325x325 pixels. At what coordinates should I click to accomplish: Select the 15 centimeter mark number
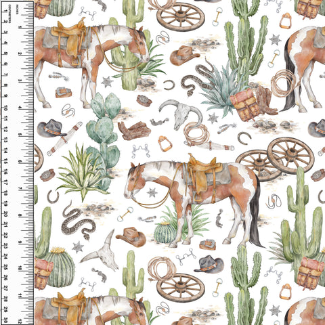point(5,161)
